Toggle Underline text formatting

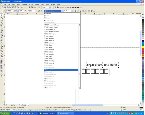pos(81,11)
